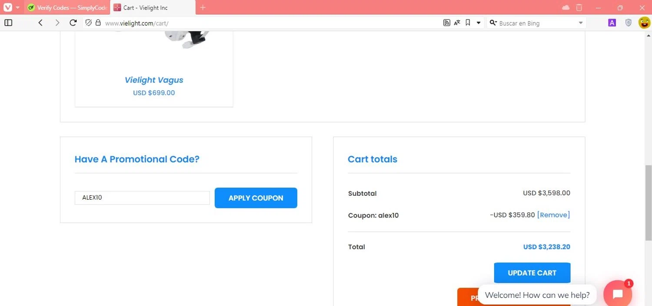
Task: Translate page with translate icon
Action: pyautogui.click(x=457, y=23)
